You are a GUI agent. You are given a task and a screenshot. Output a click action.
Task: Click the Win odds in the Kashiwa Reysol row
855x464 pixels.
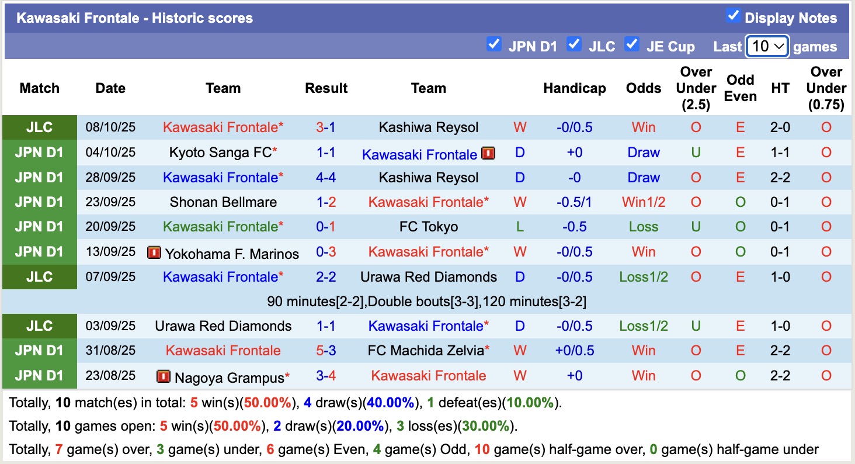pyautogui.click(x=643, y=127)
